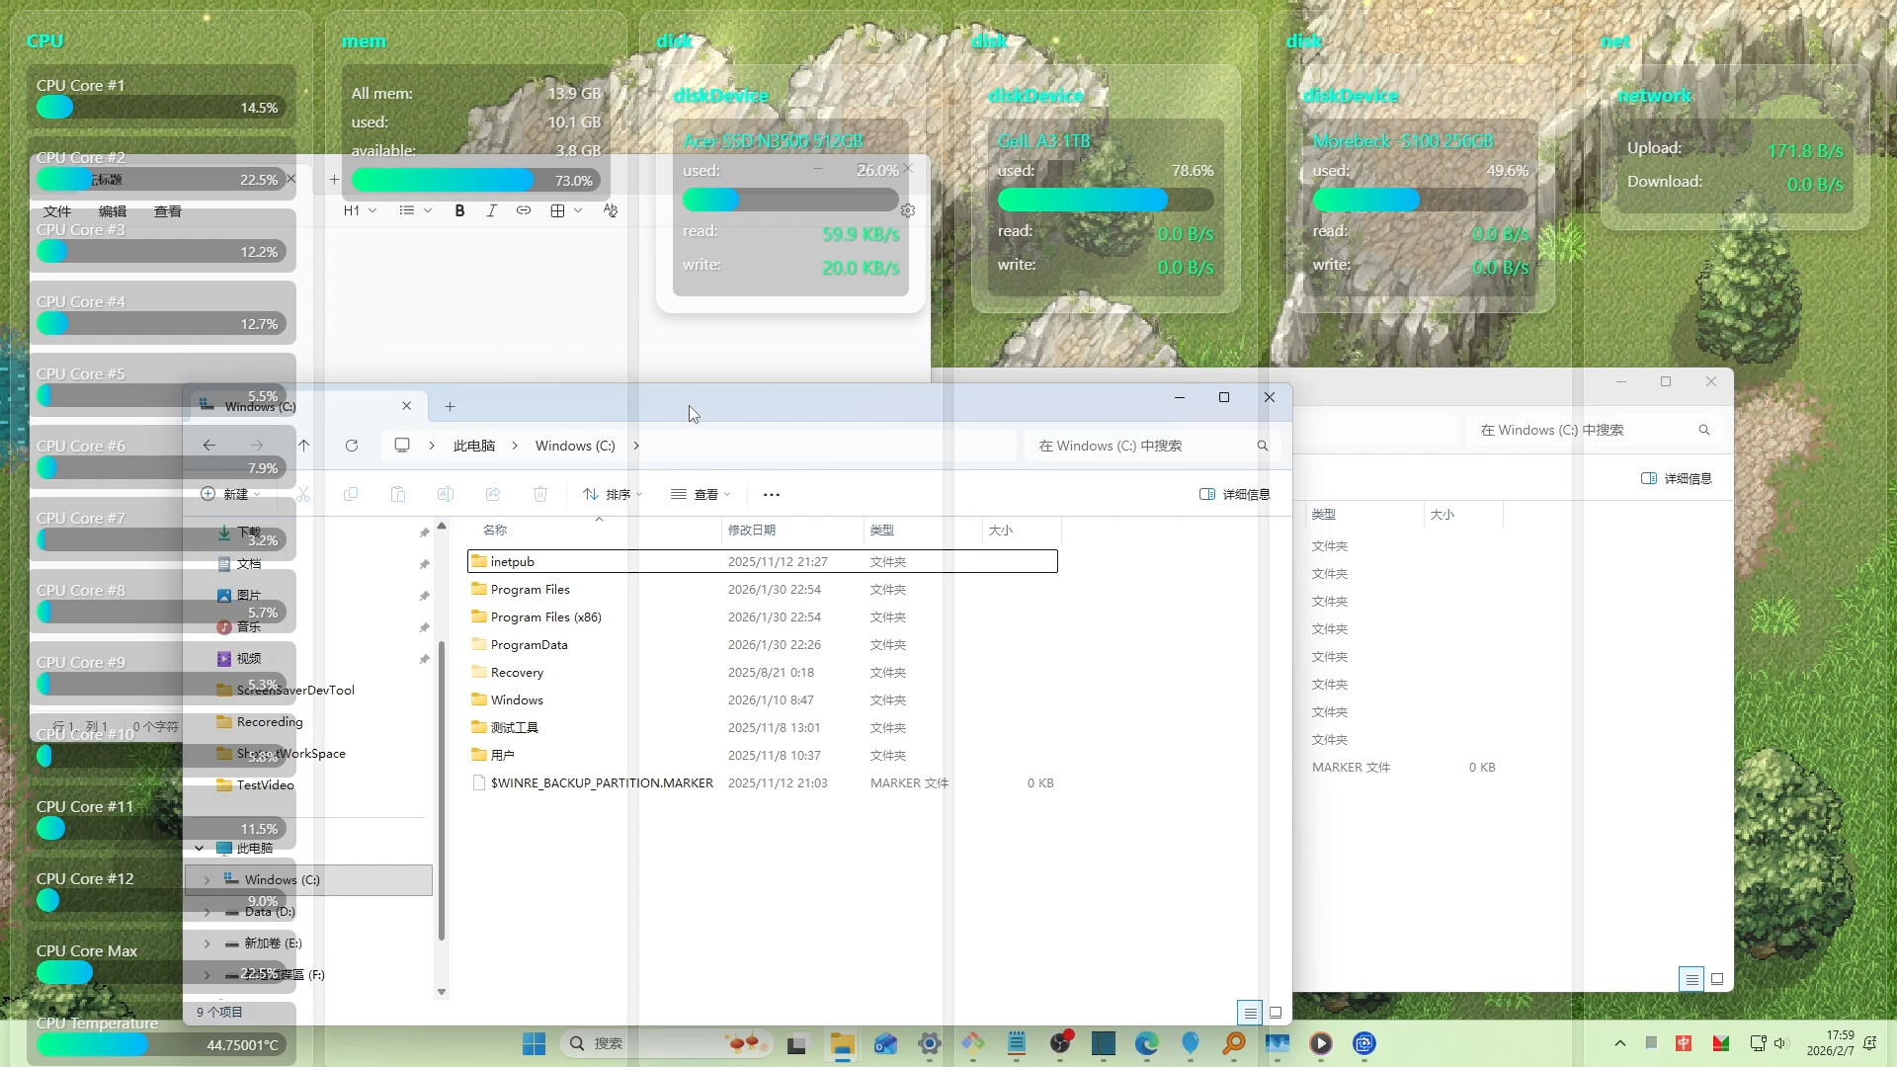
Task: Open the disk widget settings gear
Action: tap(907, 210)
